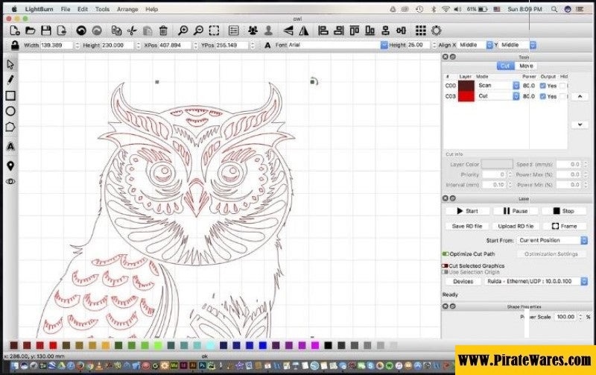
Task: Toggle Output checkbox for layer C00
Action: [x=542, y=86]
